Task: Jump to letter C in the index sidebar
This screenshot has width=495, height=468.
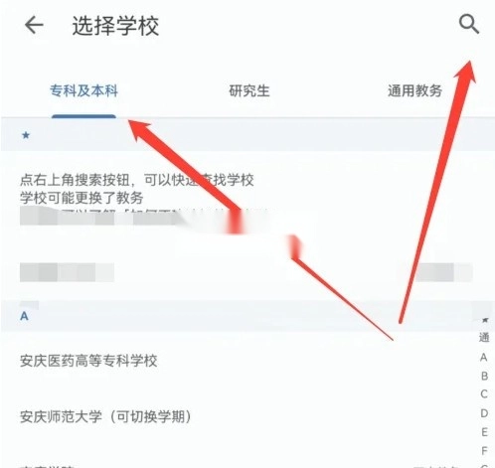Action: click(x=484, y=394)
